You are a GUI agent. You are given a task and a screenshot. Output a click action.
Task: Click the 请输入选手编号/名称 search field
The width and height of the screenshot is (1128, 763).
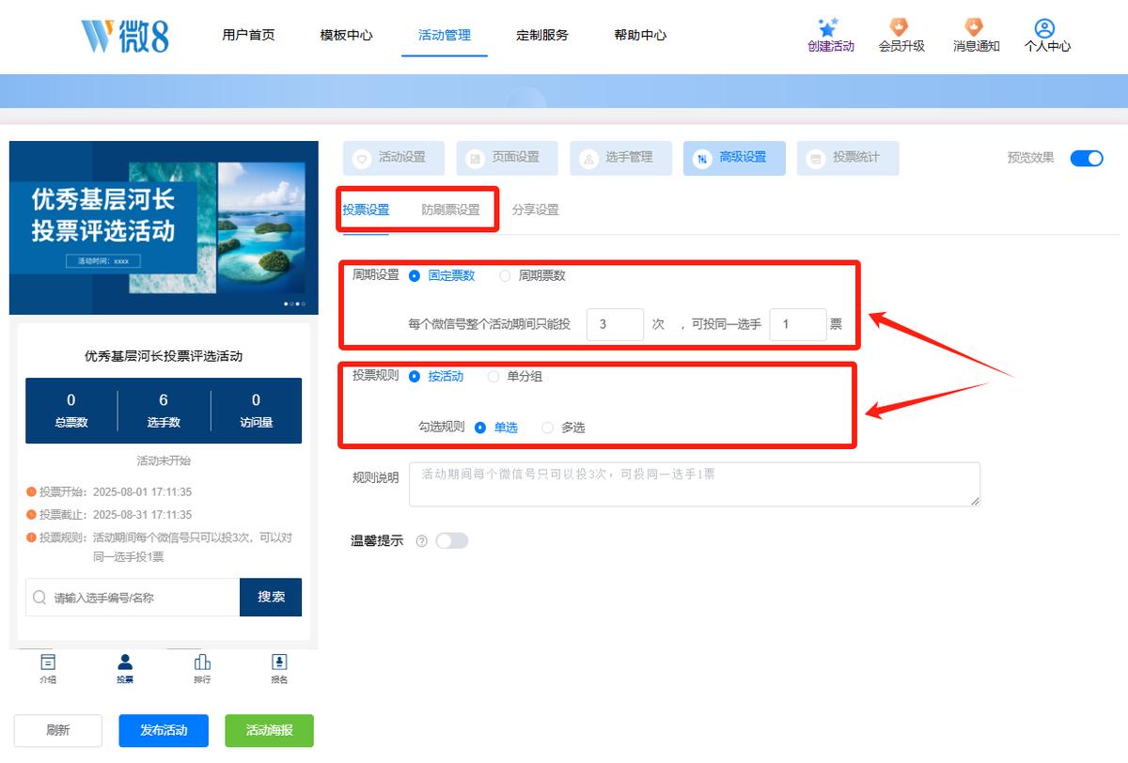click(x=133, y=597)
